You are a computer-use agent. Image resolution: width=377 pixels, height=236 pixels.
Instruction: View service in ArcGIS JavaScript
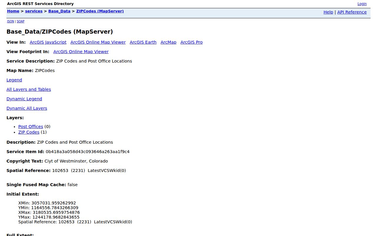pyautogui.click(x=48, y=42)
